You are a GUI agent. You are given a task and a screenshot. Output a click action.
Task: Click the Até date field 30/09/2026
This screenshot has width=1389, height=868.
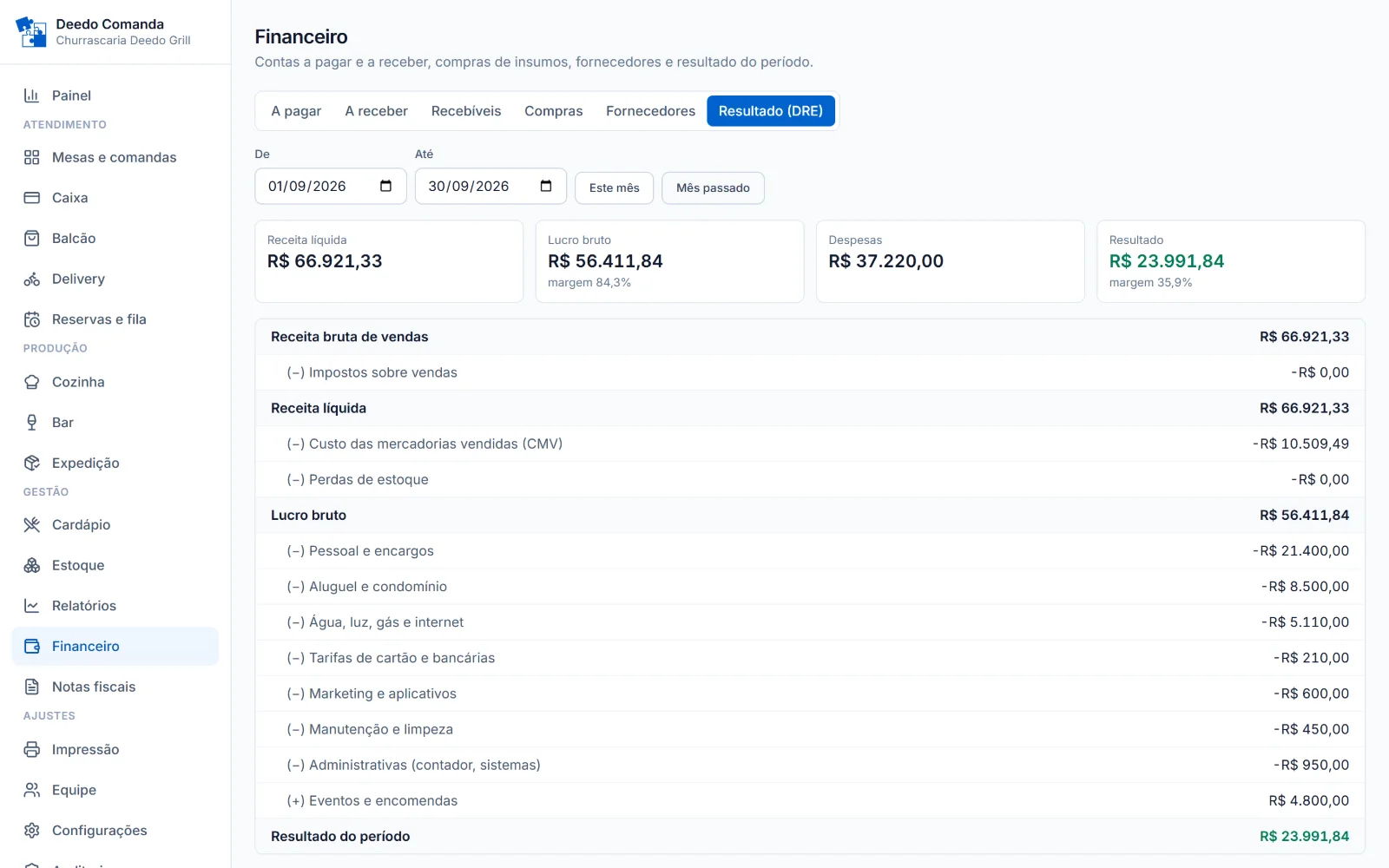point(490,186)
